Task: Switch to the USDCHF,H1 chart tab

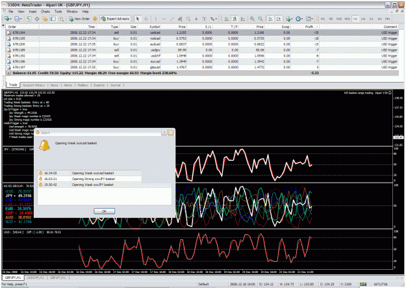Action: click(x=36, y=278)
